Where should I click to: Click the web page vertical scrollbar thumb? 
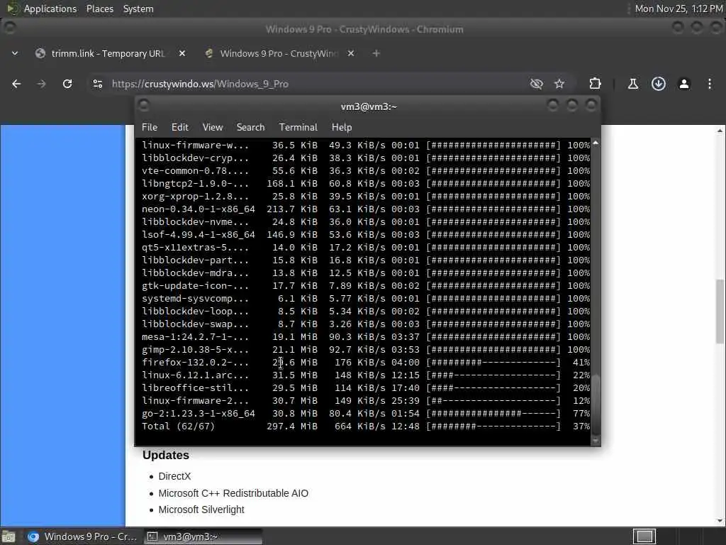point(720,311)
